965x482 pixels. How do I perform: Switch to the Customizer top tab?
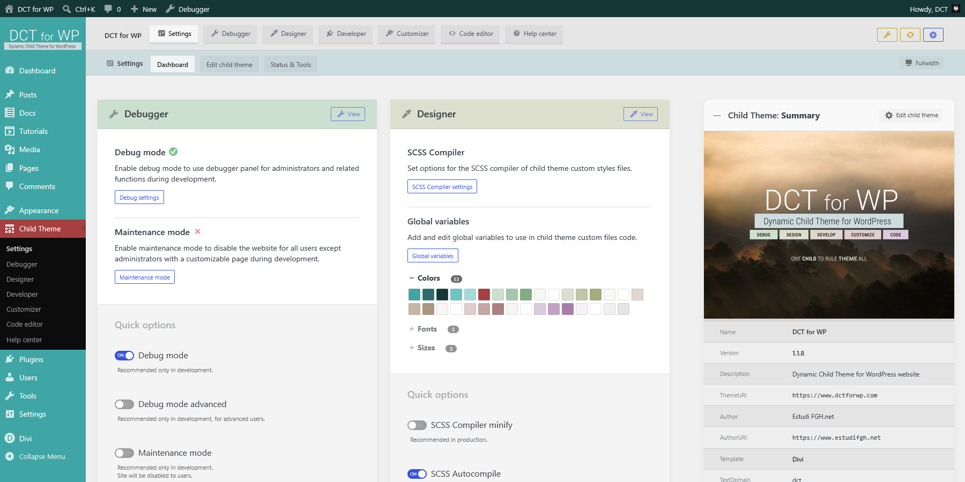point(407,34)
